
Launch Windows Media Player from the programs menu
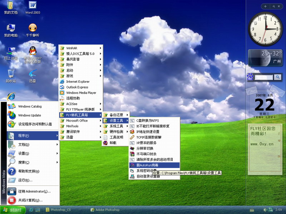81,93
